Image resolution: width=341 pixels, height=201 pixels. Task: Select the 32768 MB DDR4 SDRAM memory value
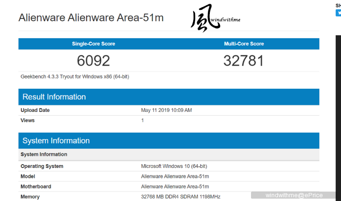(x=181, y=197)
